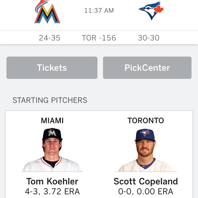Image resolution: width=198 pixels, height=198 pixels.
Task: Tap the TOR -156 betting line
Action: (99, 38)
